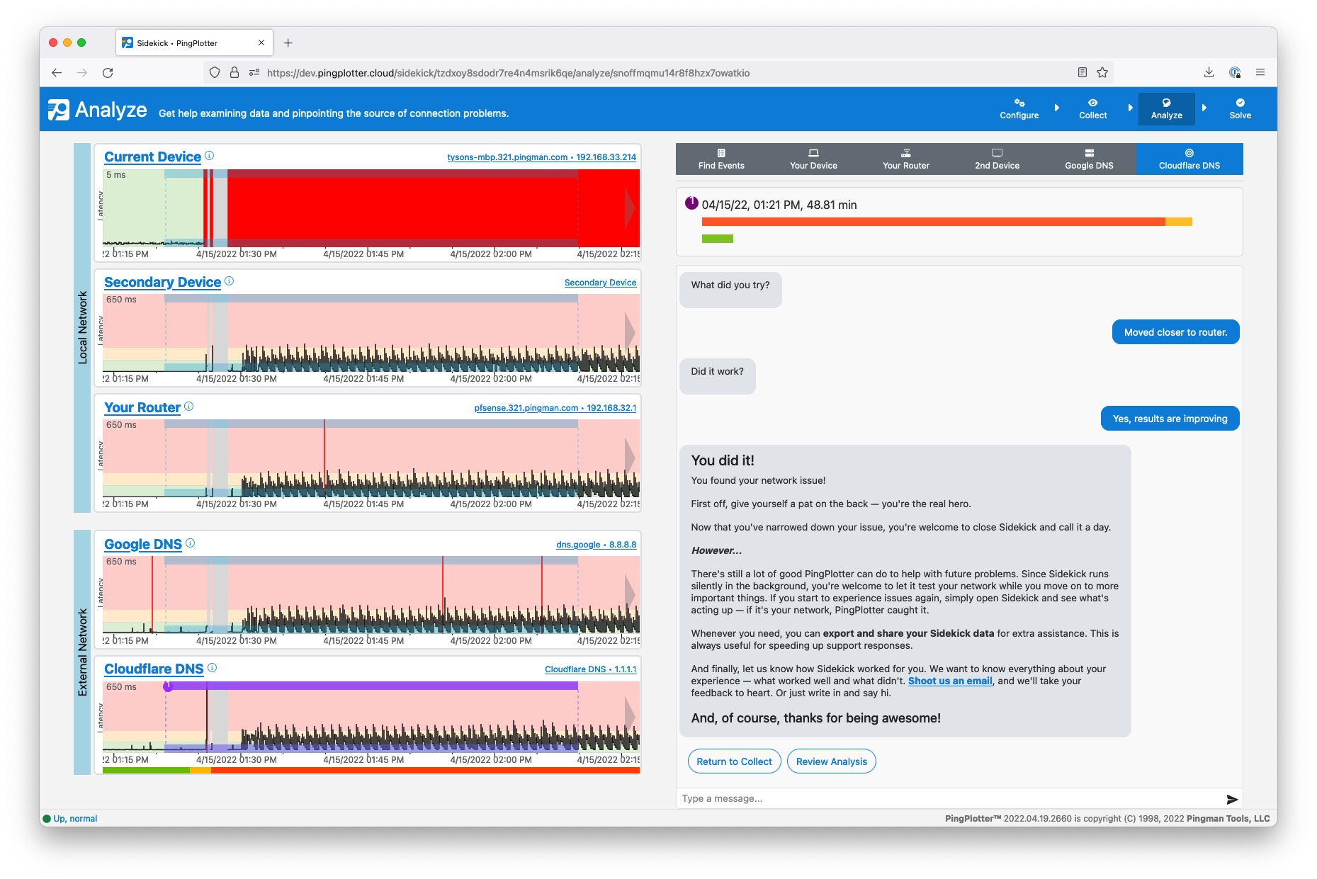1317x879 pixels.
Task: Select the Analyze step in the header
Action: pyautogui.click(x=1166, y=109)
